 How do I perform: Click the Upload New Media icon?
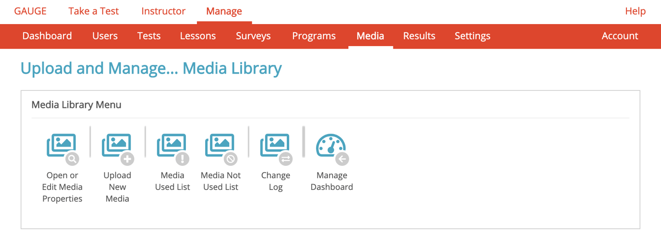click(118, 149)
